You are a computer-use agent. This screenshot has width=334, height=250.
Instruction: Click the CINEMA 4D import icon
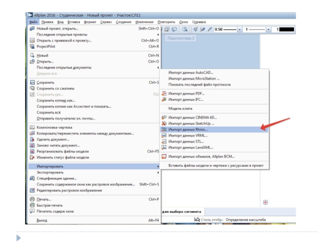point(164,117)
